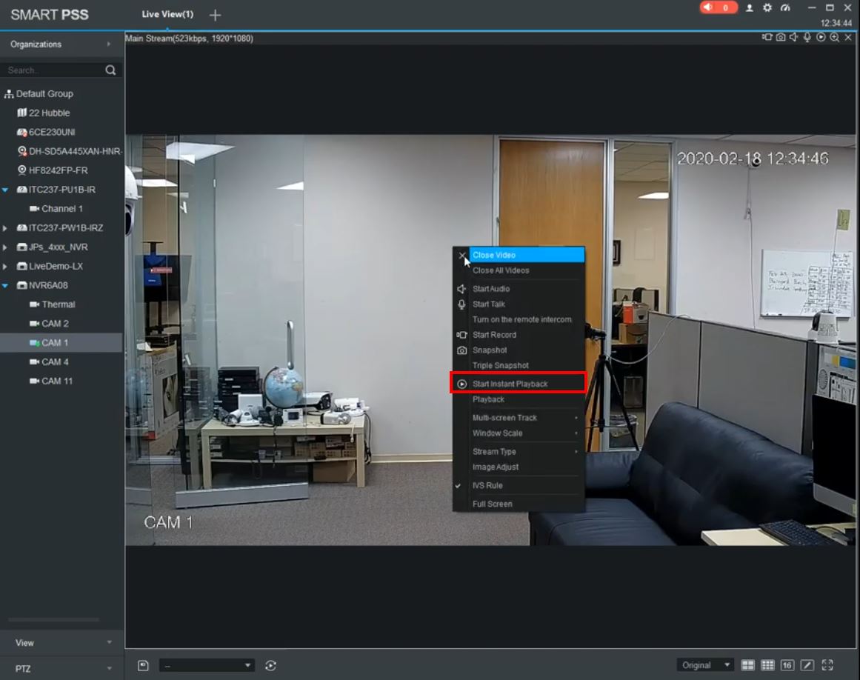
Task: Open the system performance gauge icon
Action: tap(785, 7)
